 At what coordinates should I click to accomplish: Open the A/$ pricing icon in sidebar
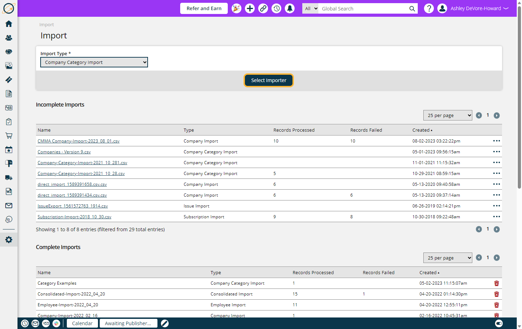[9, 108]
